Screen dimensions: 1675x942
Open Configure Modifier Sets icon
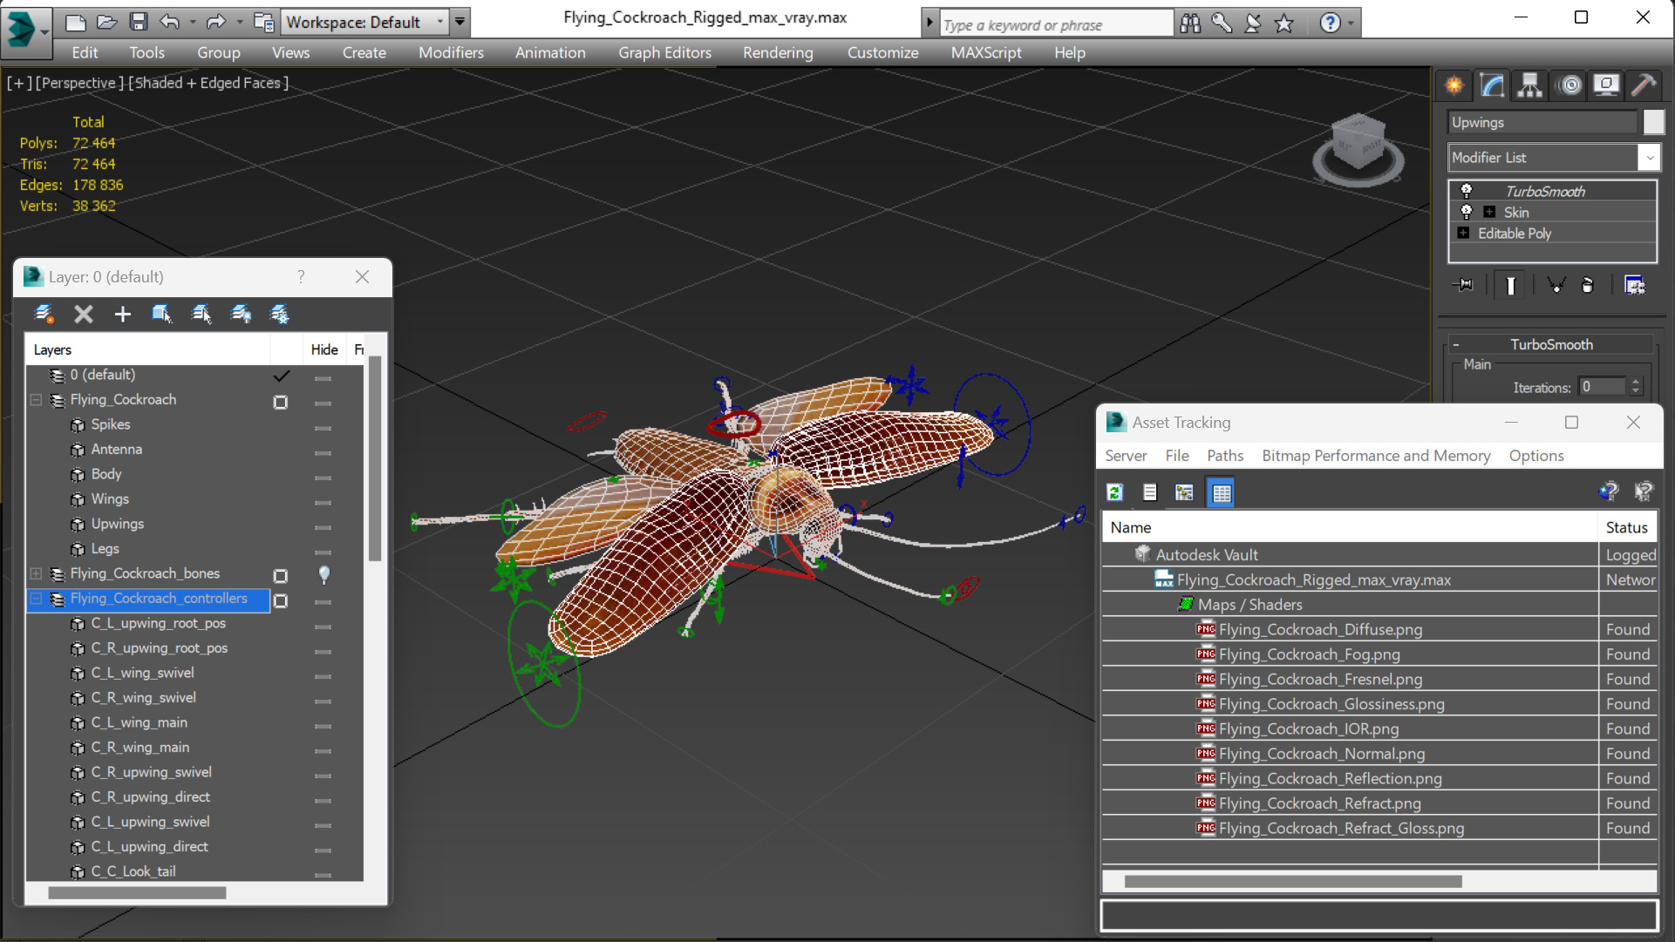tap(1635, 285)
